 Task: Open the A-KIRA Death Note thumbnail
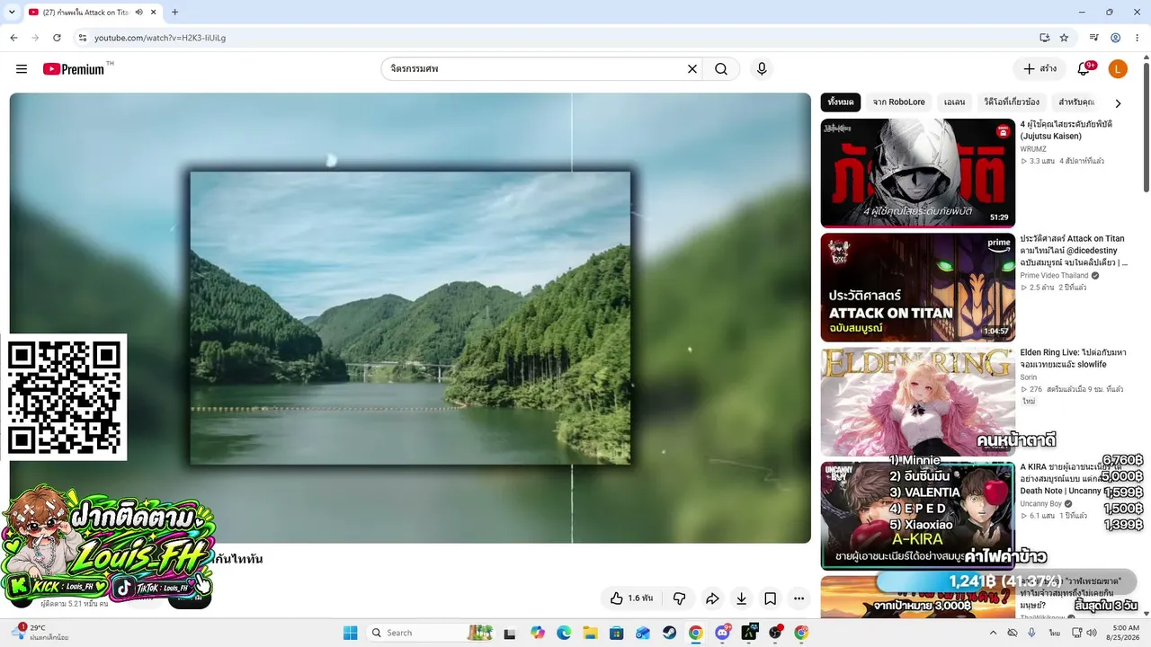point(918,516)
